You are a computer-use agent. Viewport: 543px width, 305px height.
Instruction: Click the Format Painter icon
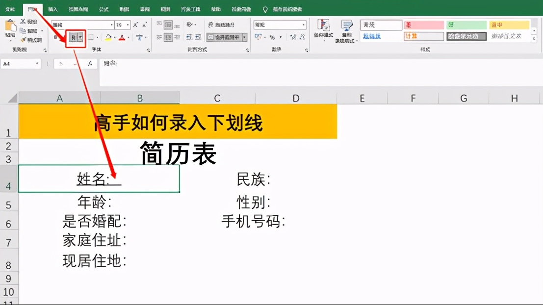click(24, 40)
